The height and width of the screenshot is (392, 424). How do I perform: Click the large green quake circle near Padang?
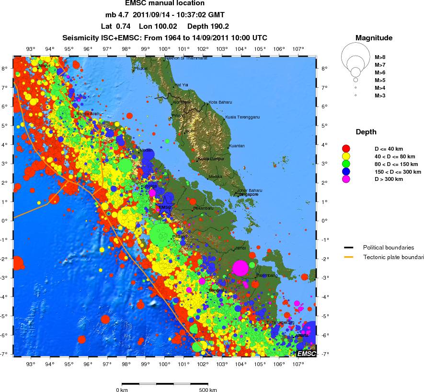[x=161, y=235]
